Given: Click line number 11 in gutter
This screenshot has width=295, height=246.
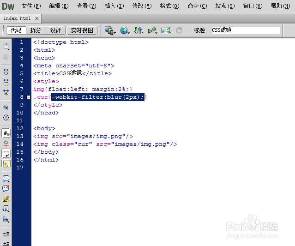Looking at the screenshot, I should 20,120.
